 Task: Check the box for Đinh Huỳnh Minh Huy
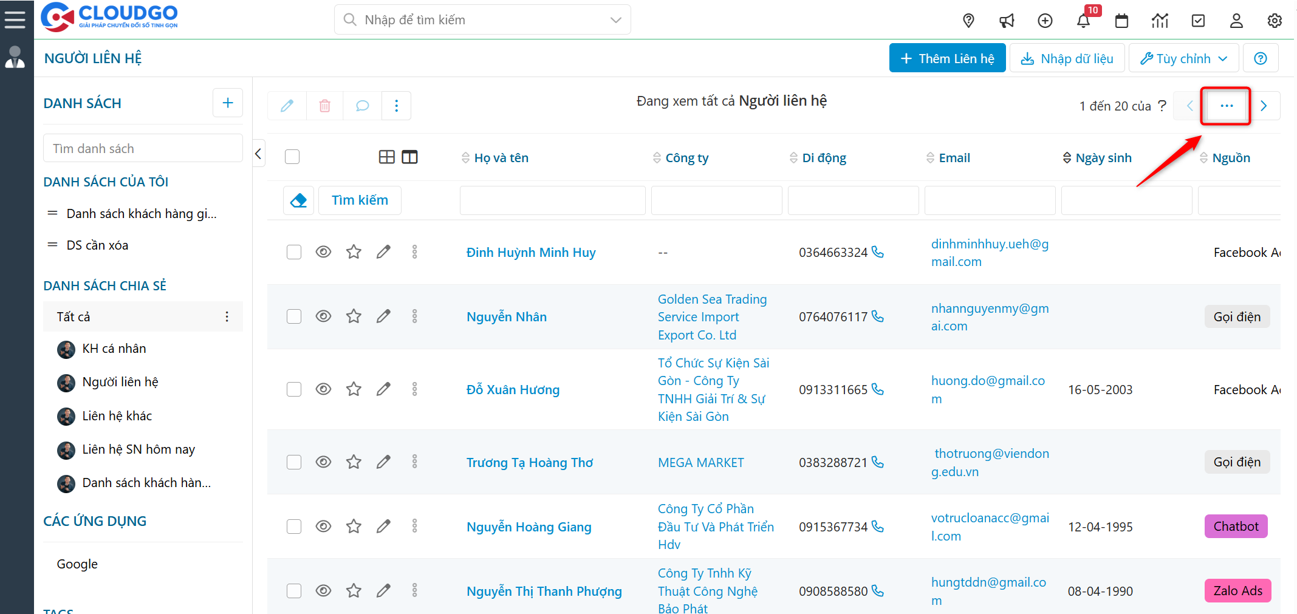(x=294, y=252)
